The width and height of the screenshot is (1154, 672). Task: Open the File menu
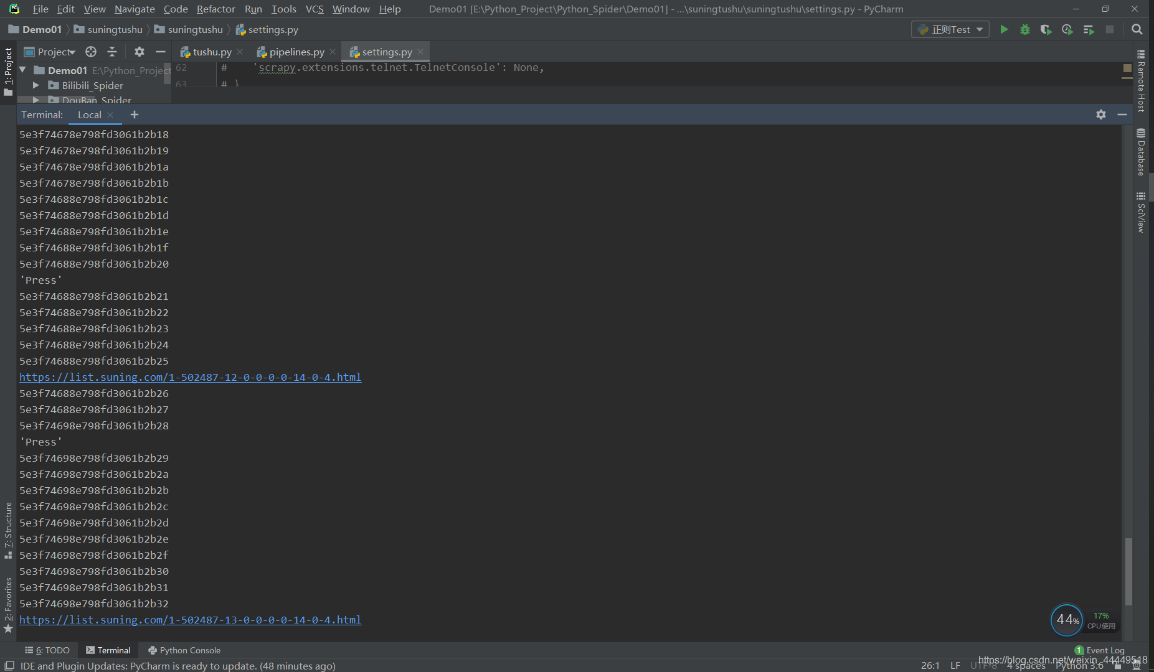tap(40, 9)
